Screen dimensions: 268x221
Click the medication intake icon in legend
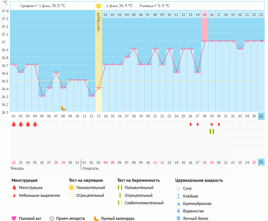click(52, 218)
